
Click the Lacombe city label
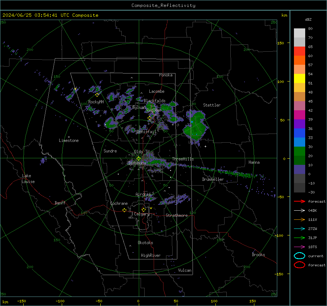click(157, 91)
